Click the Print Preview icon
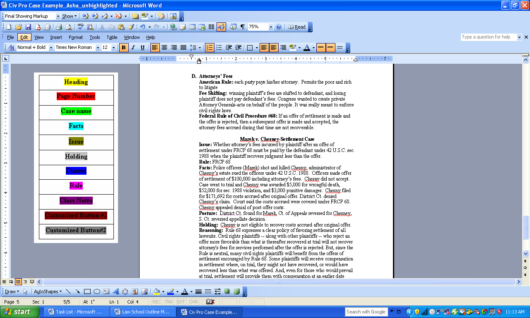530x318 pixels. [x=68, y=27]
